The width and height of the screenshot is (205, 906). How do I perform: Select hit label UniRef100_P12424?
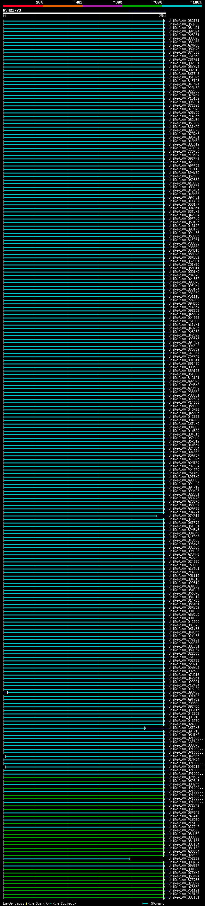[184, 685]
